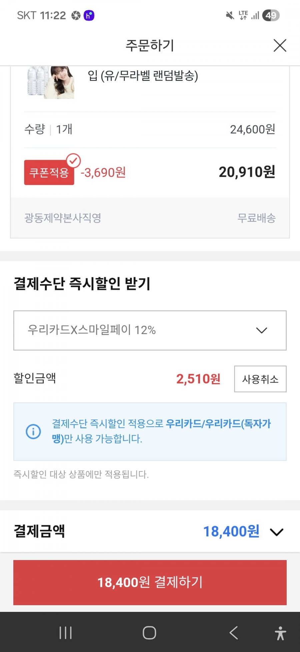Tap the Android recent apps icon
The height and width of the screenshot is (652, 300).
65,633
